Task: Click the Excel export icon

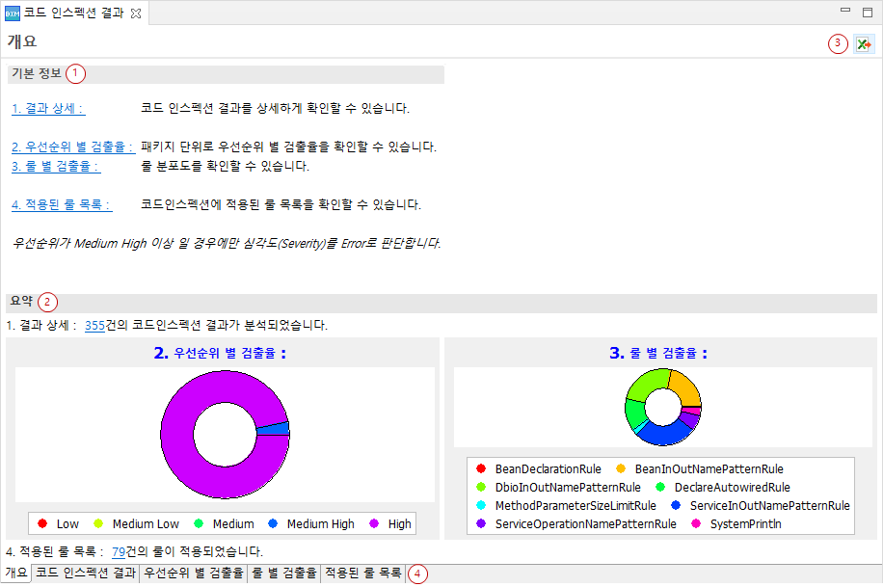Action: coord(864,43)
